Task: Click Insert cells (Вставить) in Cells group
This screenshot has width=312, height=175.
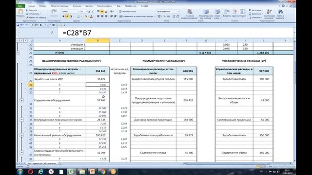Action: pyautogui.click(x=227, y=14)
